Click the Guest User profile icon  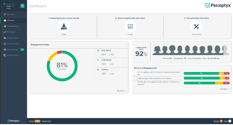(x=4, y=4)
